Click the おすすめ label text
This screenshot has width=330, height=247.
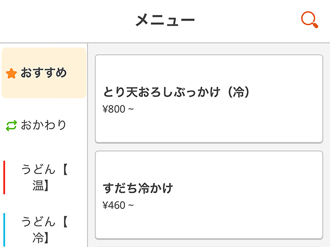tap(44, 73)
